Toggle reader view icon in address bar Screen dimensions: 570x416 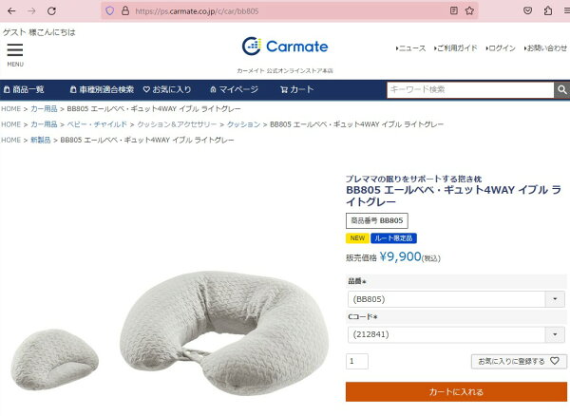pos(454,10)
